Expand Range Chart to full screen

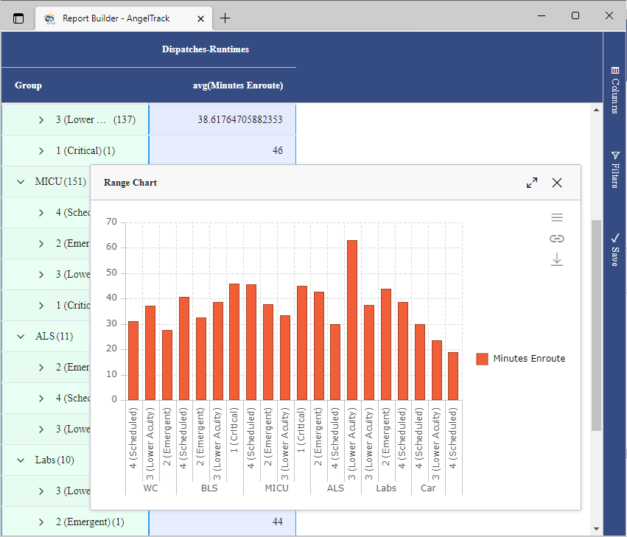[531, 183]
